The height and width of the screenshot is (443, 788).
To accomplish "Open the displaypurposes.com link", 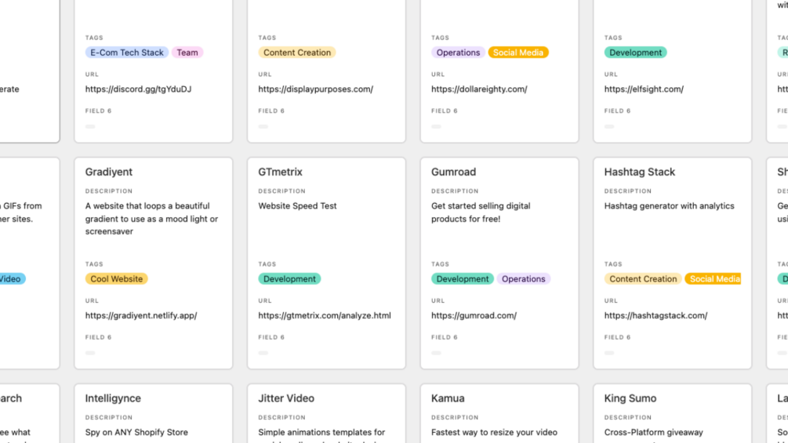I will tap(315, 89).
